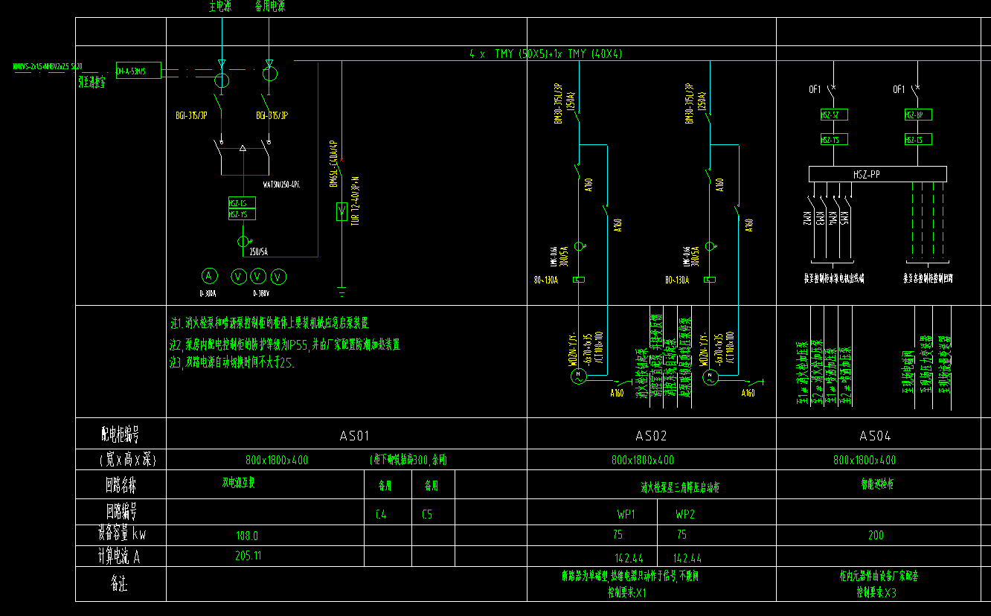Click the C4 circuit number
The height and width of the screenshot is (616, 991).
pos(381,514)
